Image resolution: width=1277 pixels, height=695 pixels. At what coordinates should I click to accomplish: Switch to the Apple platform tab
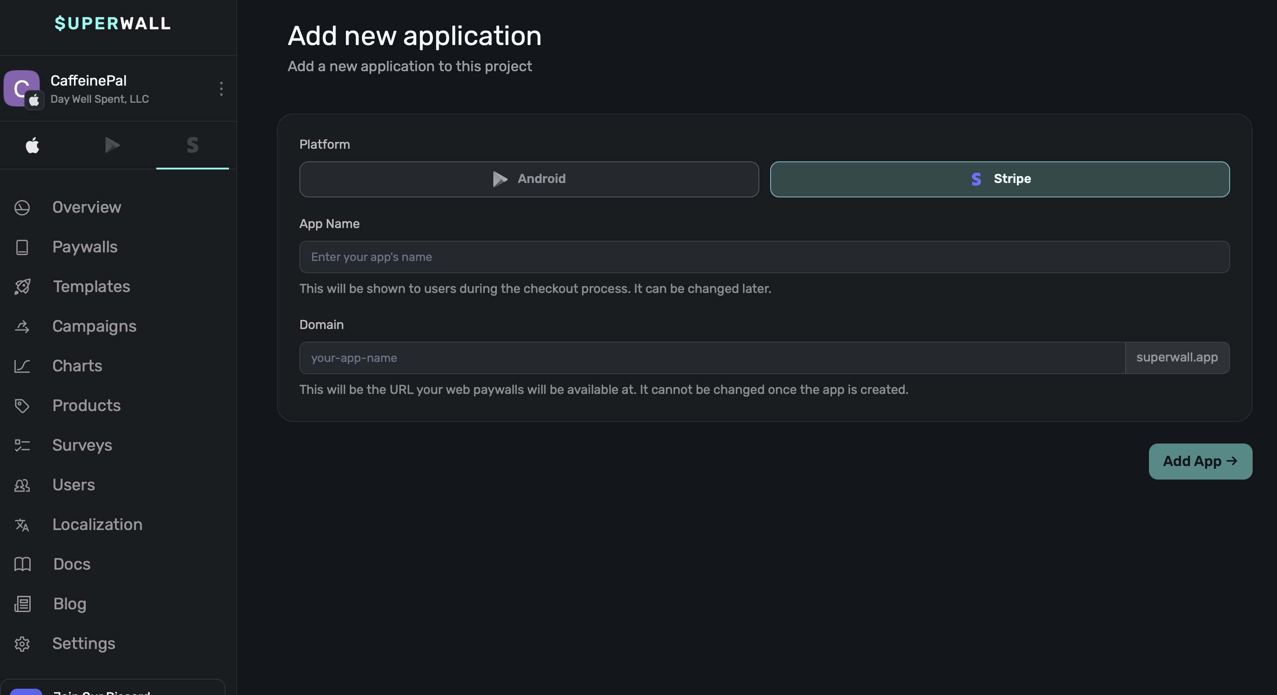coord(33,145)
